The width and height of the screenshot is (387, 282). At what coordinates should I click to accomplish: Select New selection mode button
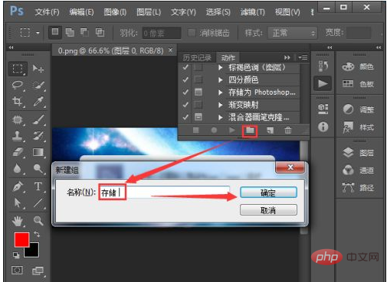click(x=55, y=32)
